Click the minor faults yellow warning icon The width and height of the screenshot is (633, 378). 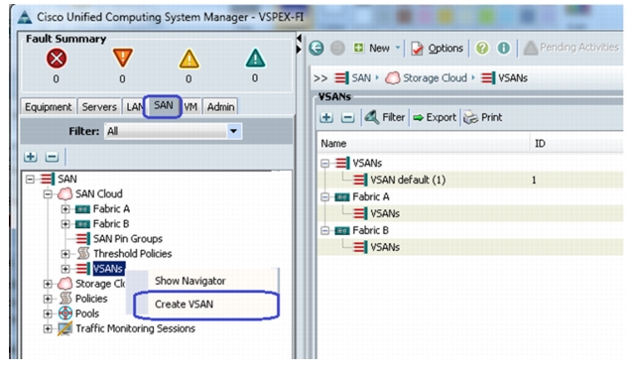click(x=189, y=59)
